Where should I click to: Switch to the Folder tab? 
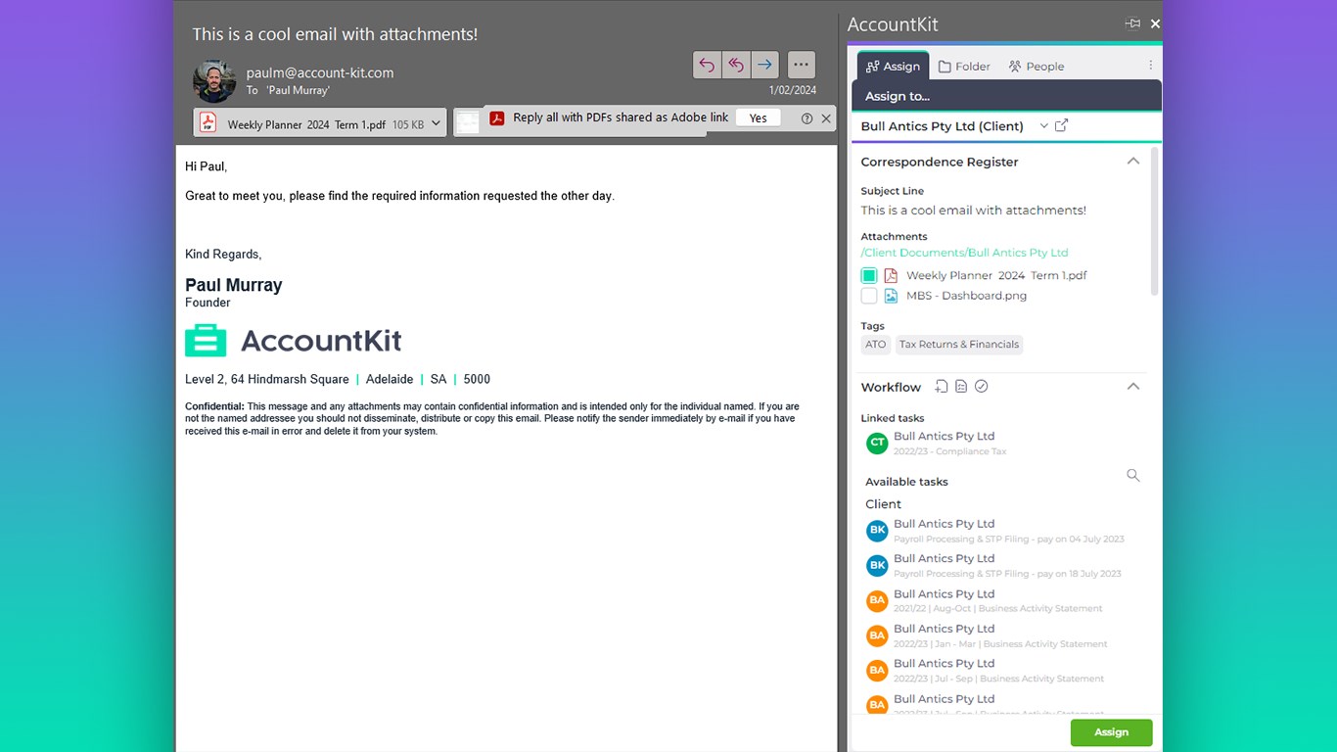coord(964,67)
